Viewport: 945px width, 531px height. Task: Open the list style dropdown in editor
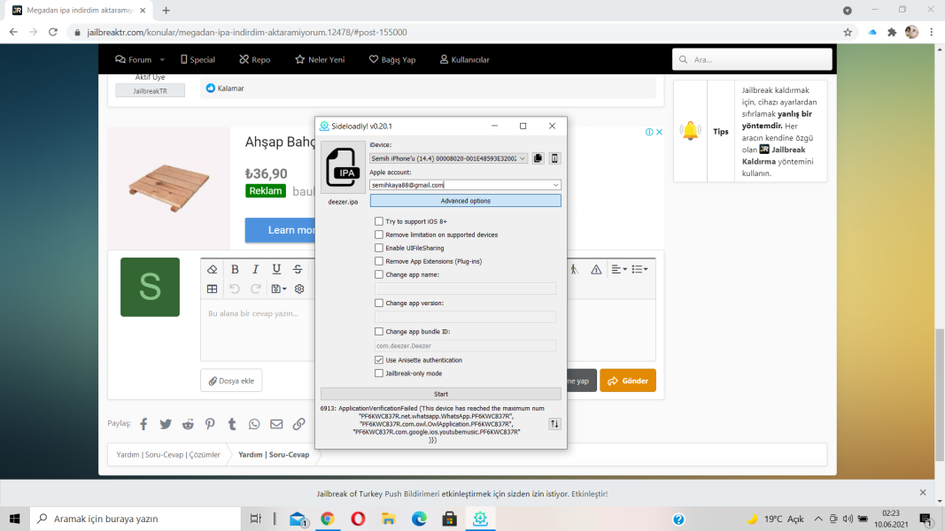640,270
